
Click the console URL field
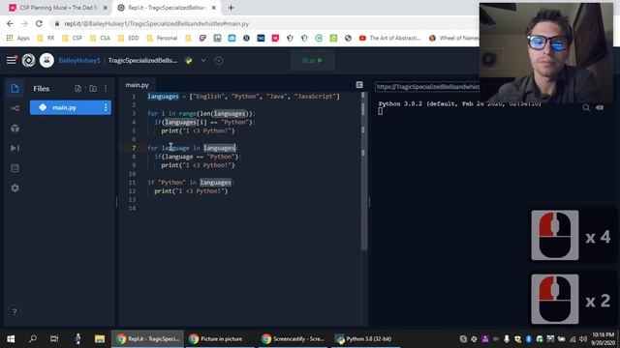427,86
